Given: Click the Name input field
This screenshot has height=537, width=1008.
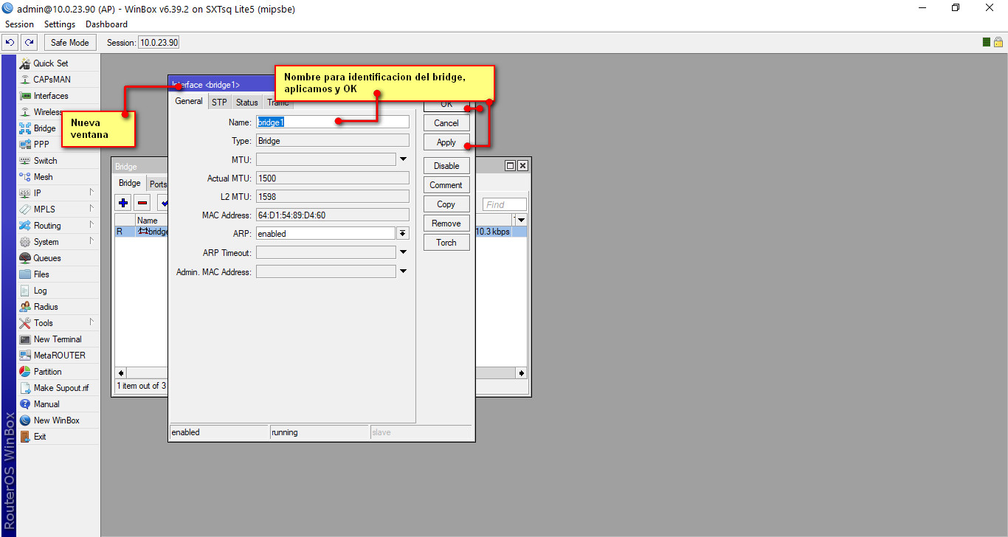Looking at the screenshot, I should pyautogui.click(x=332, y=122).
